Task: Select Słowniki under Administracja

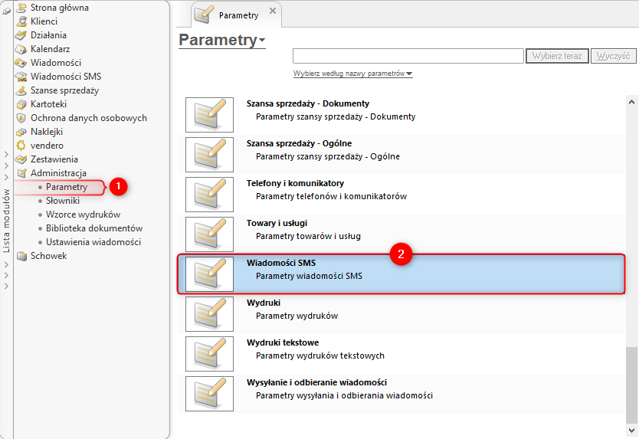Action: tap(62, 201)
